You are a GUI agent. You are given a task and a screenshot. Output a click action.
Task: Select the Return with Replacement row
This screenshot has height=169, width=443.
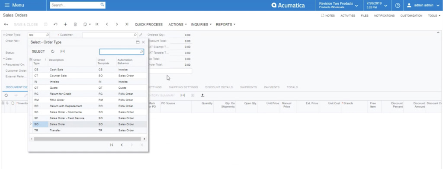(88, 106)
